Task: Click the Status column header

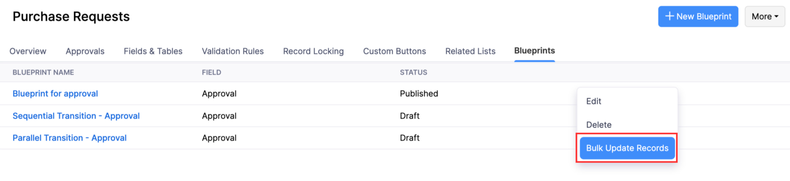Action: (413, 73)
